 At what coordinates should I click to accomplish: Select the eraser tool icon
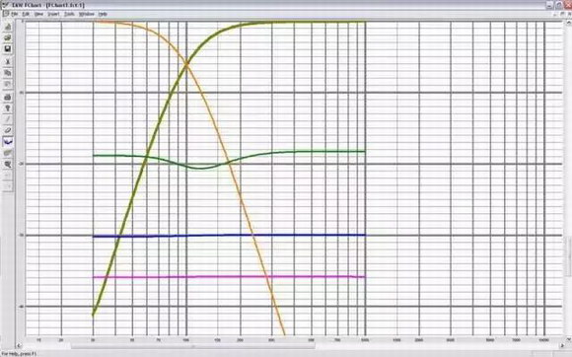[x=8, y=130]
